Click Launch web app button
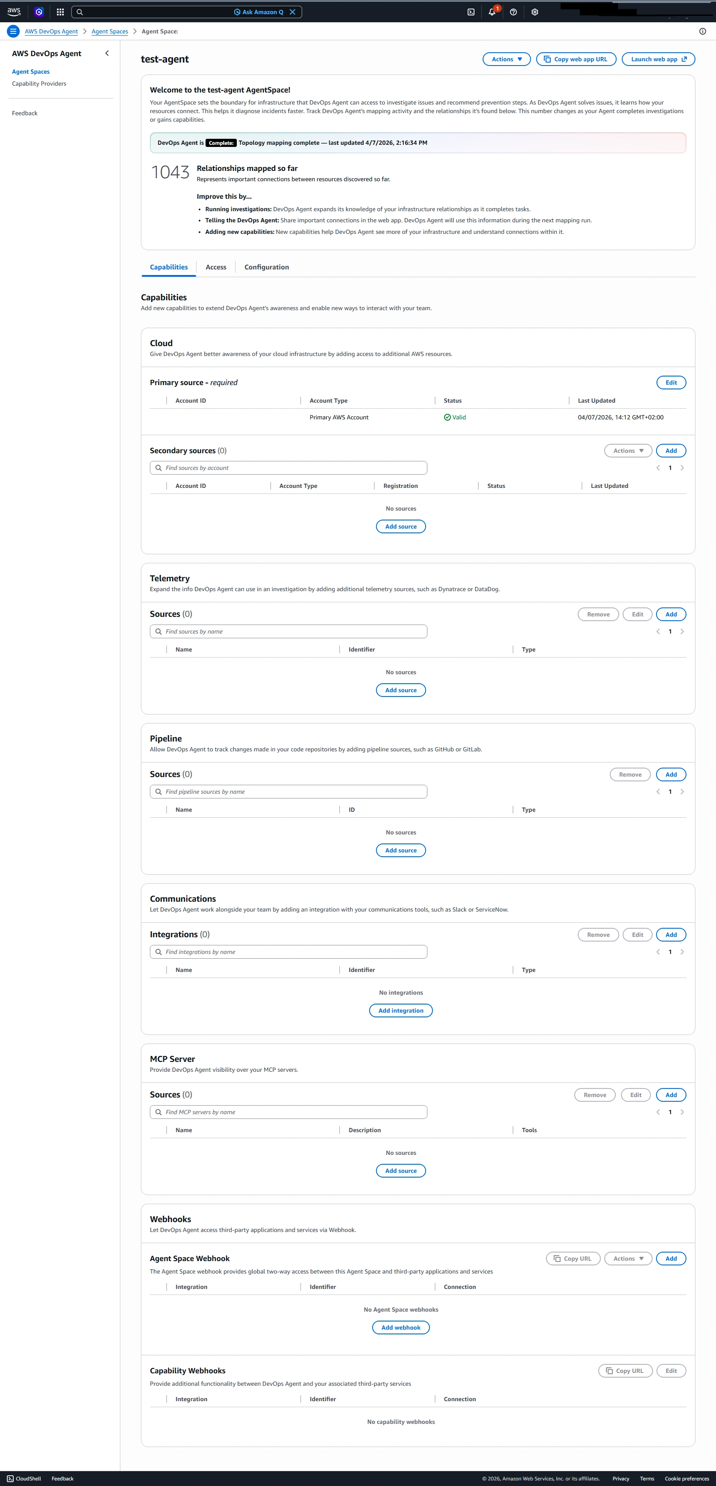The height and width of the screenshot is (1486, 716). (658, 59)
